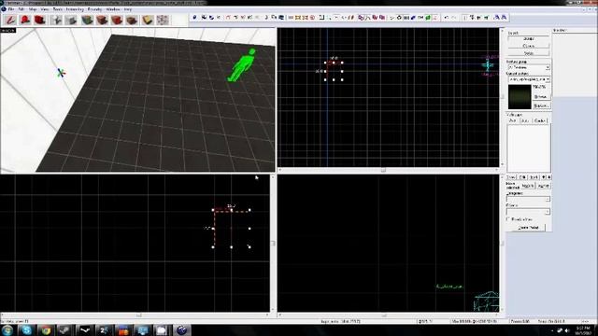
Task: Open the View menu
Action: [x=45, y=8]
